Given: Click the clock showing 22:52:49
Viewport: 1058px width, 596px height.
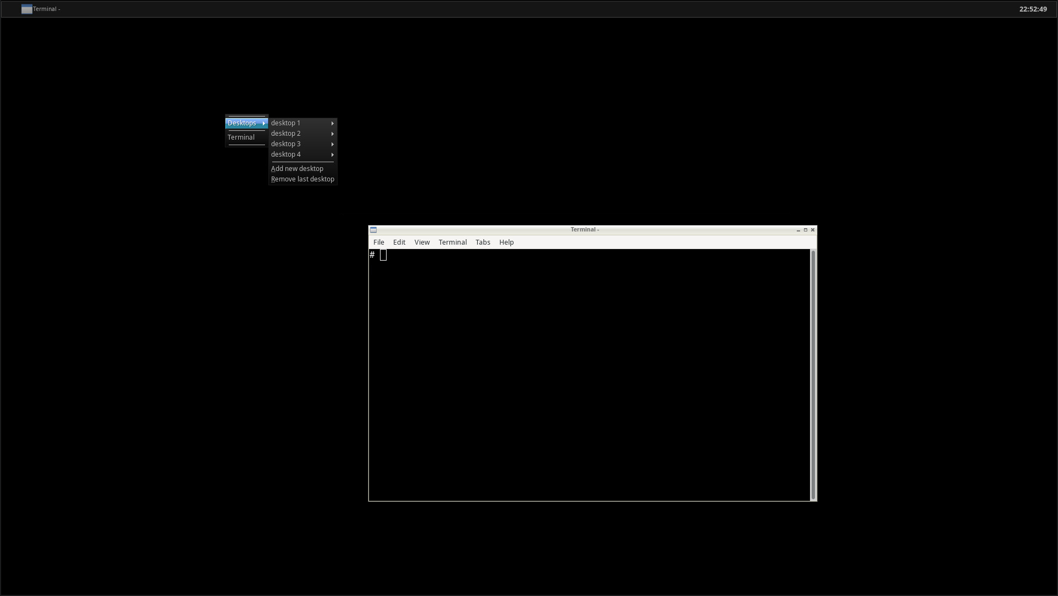Looking at the screenshot, I should coord(1034,9).
